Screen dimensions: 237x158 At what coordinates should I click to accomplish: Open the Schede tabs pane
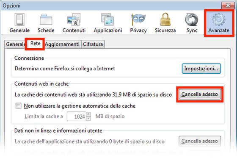click(x=46, y=23)
